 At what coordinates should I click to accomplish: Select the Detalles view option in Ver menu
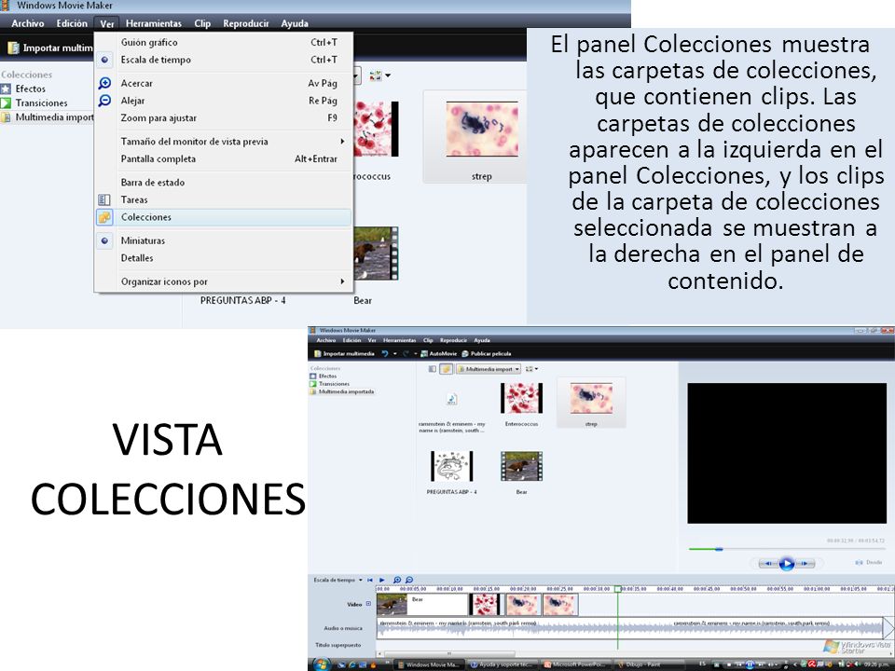(x=224, y=258)
